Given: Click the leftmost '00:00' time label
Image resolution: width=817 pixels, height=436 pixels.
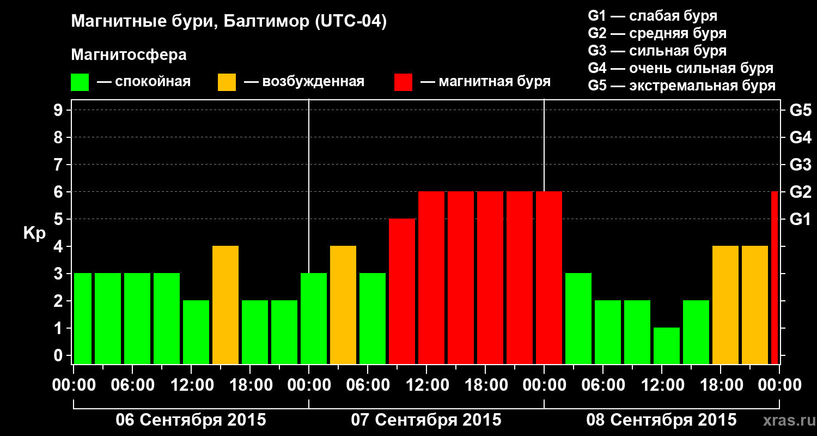Looking at the screenshot, I should [x=74, y=385].
